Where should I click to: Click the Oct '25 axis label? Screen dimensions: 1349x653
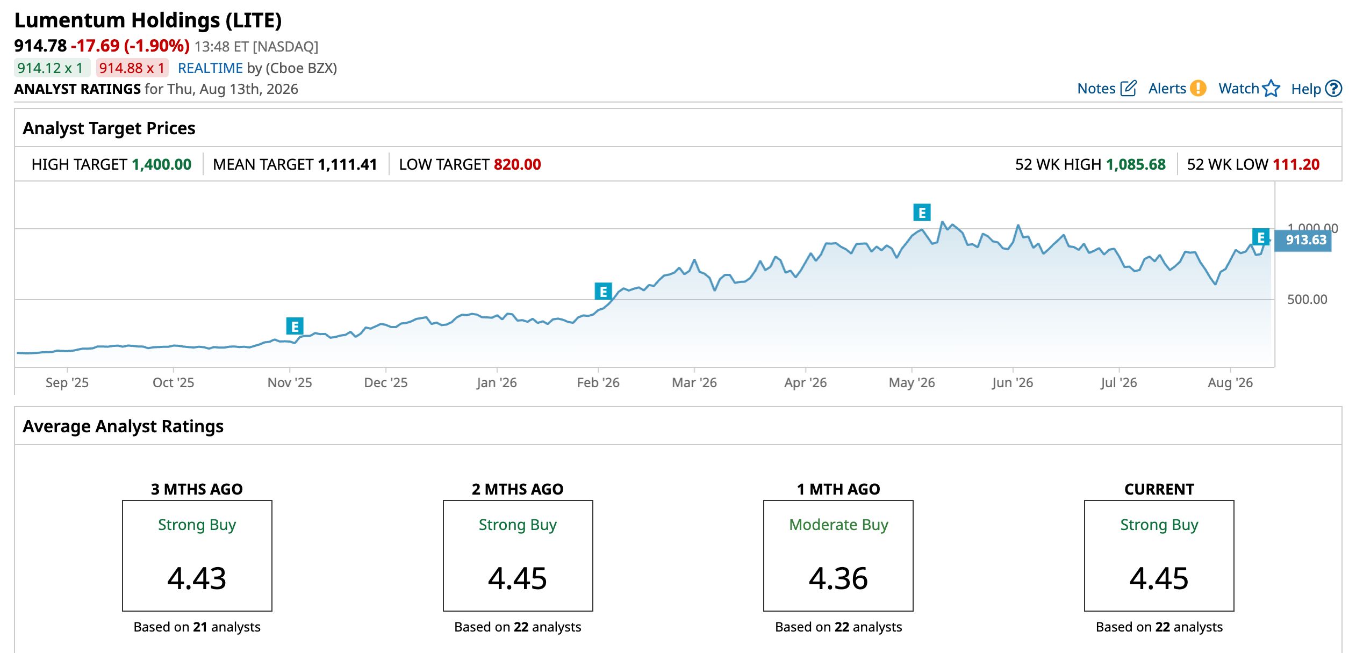pyautogui.click(x=173, y=382)
